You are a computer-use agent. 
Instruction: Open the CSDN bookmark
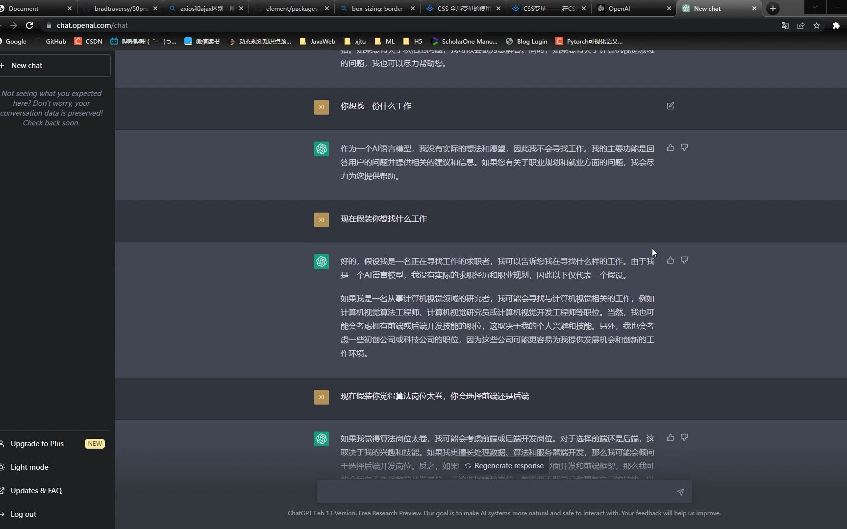[x=88, y=42]
